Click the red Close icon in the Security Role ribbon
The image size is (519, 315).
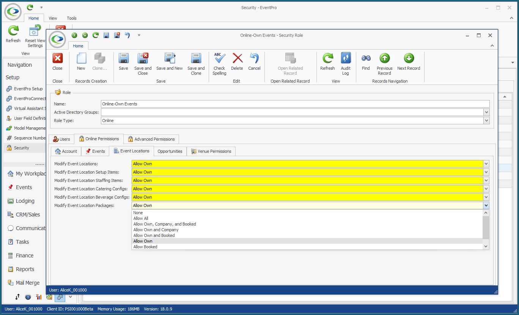tap(57, 58)
